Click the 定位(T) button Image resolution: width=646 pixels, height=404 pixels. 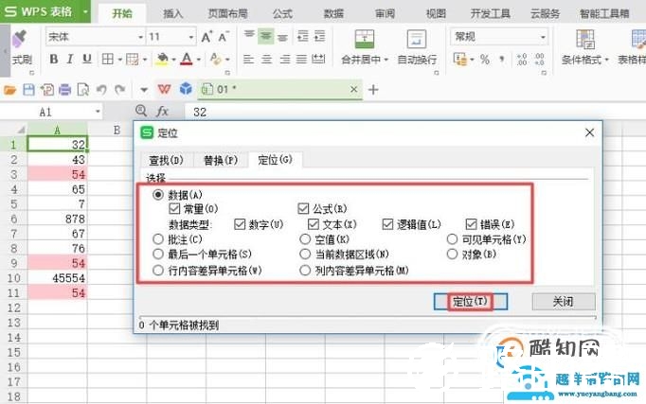(x=470, y=302)
